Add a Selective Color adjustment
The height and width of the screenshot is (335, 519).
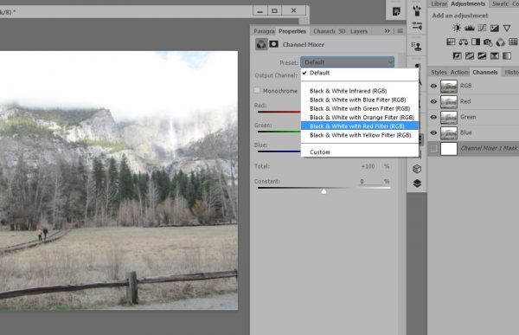pyautogui.click(x=495, y=55)
